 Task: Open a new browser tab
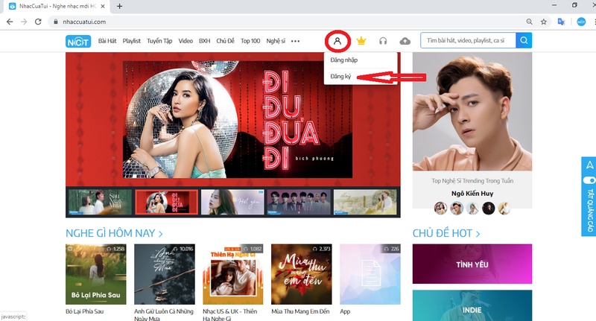[119, 6]
